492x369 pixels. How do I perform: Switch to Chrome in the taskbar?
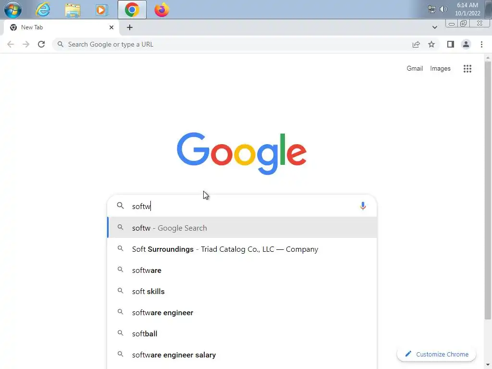point(132,10)
